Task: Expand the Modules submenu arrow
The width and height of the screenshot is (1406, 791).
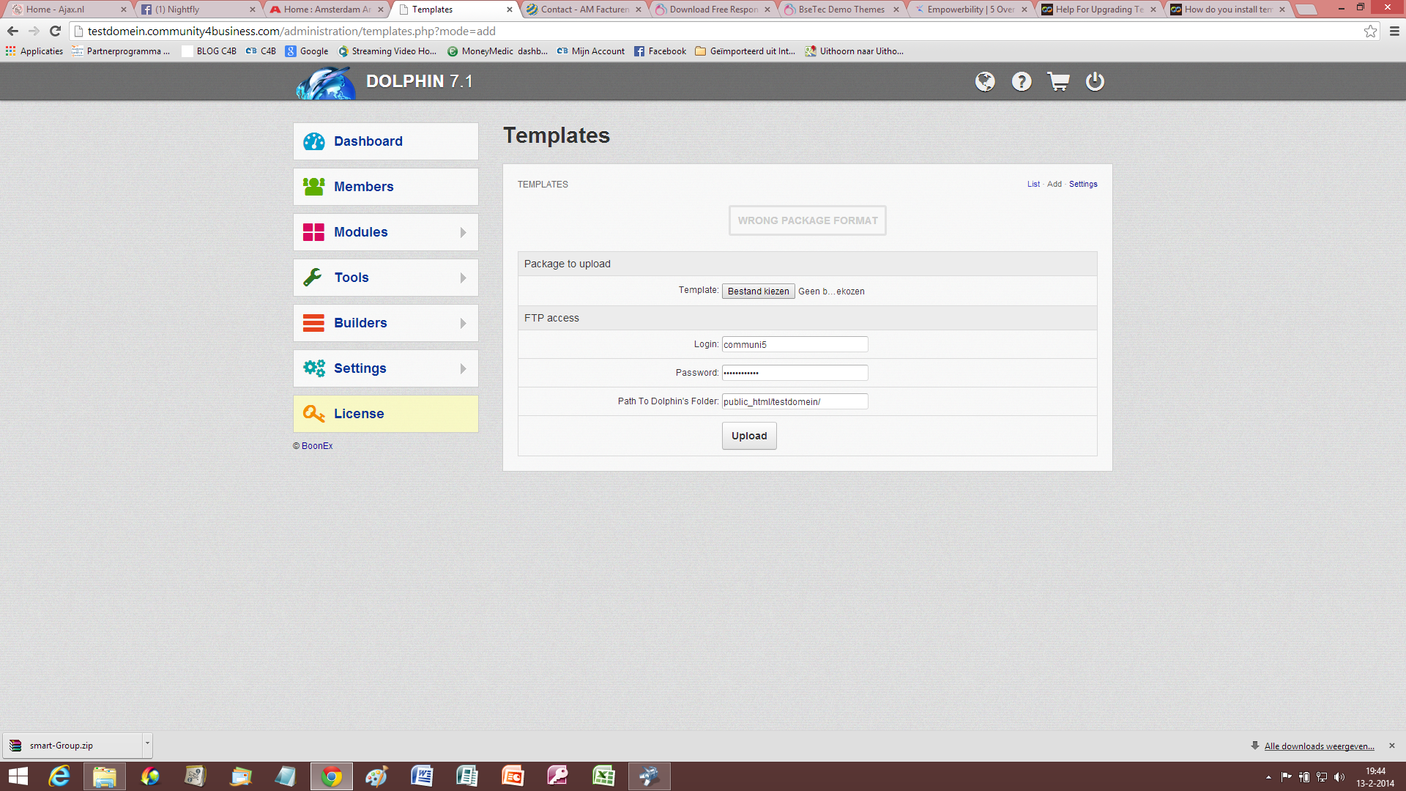Action: click(463, 232)
